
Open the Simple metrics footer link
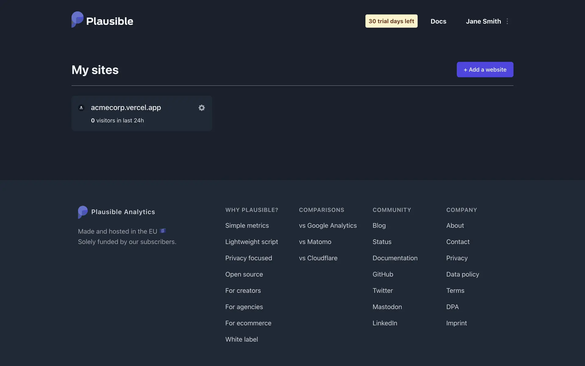pos(247,225)
